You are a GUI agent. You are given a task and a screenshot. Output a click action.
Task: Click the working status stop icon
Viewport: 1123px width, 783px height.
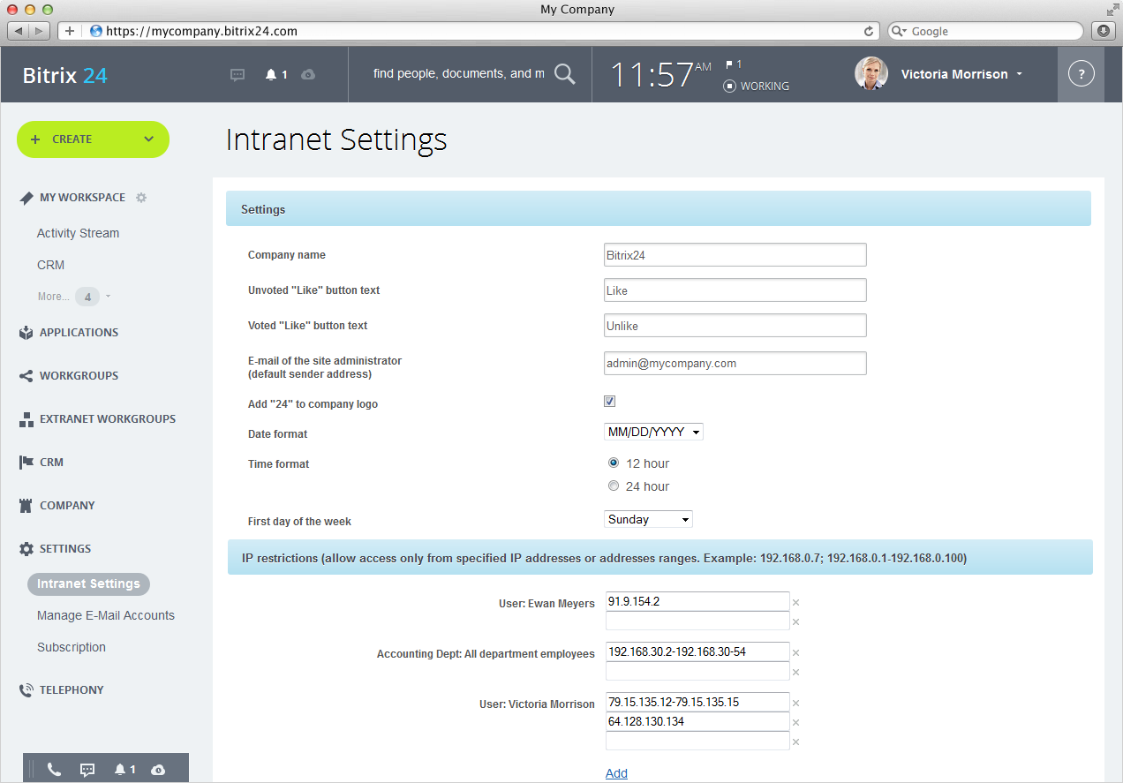[729, 87]
